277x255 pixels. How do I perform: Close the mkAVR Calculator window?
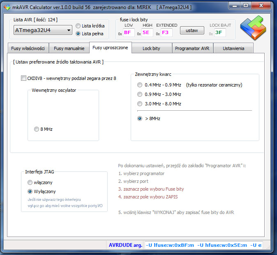261,6
